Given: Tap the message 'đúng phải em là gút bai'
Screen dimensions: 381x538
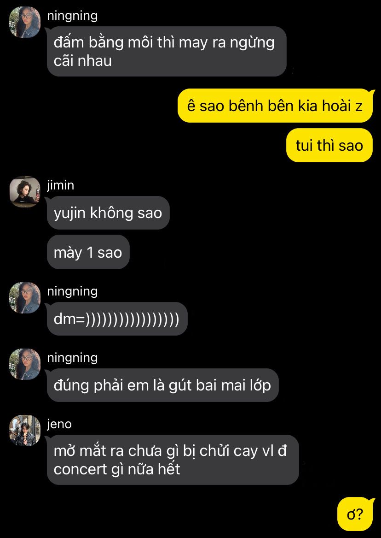Looking at the screenshot, I should (x=162, y=385).
